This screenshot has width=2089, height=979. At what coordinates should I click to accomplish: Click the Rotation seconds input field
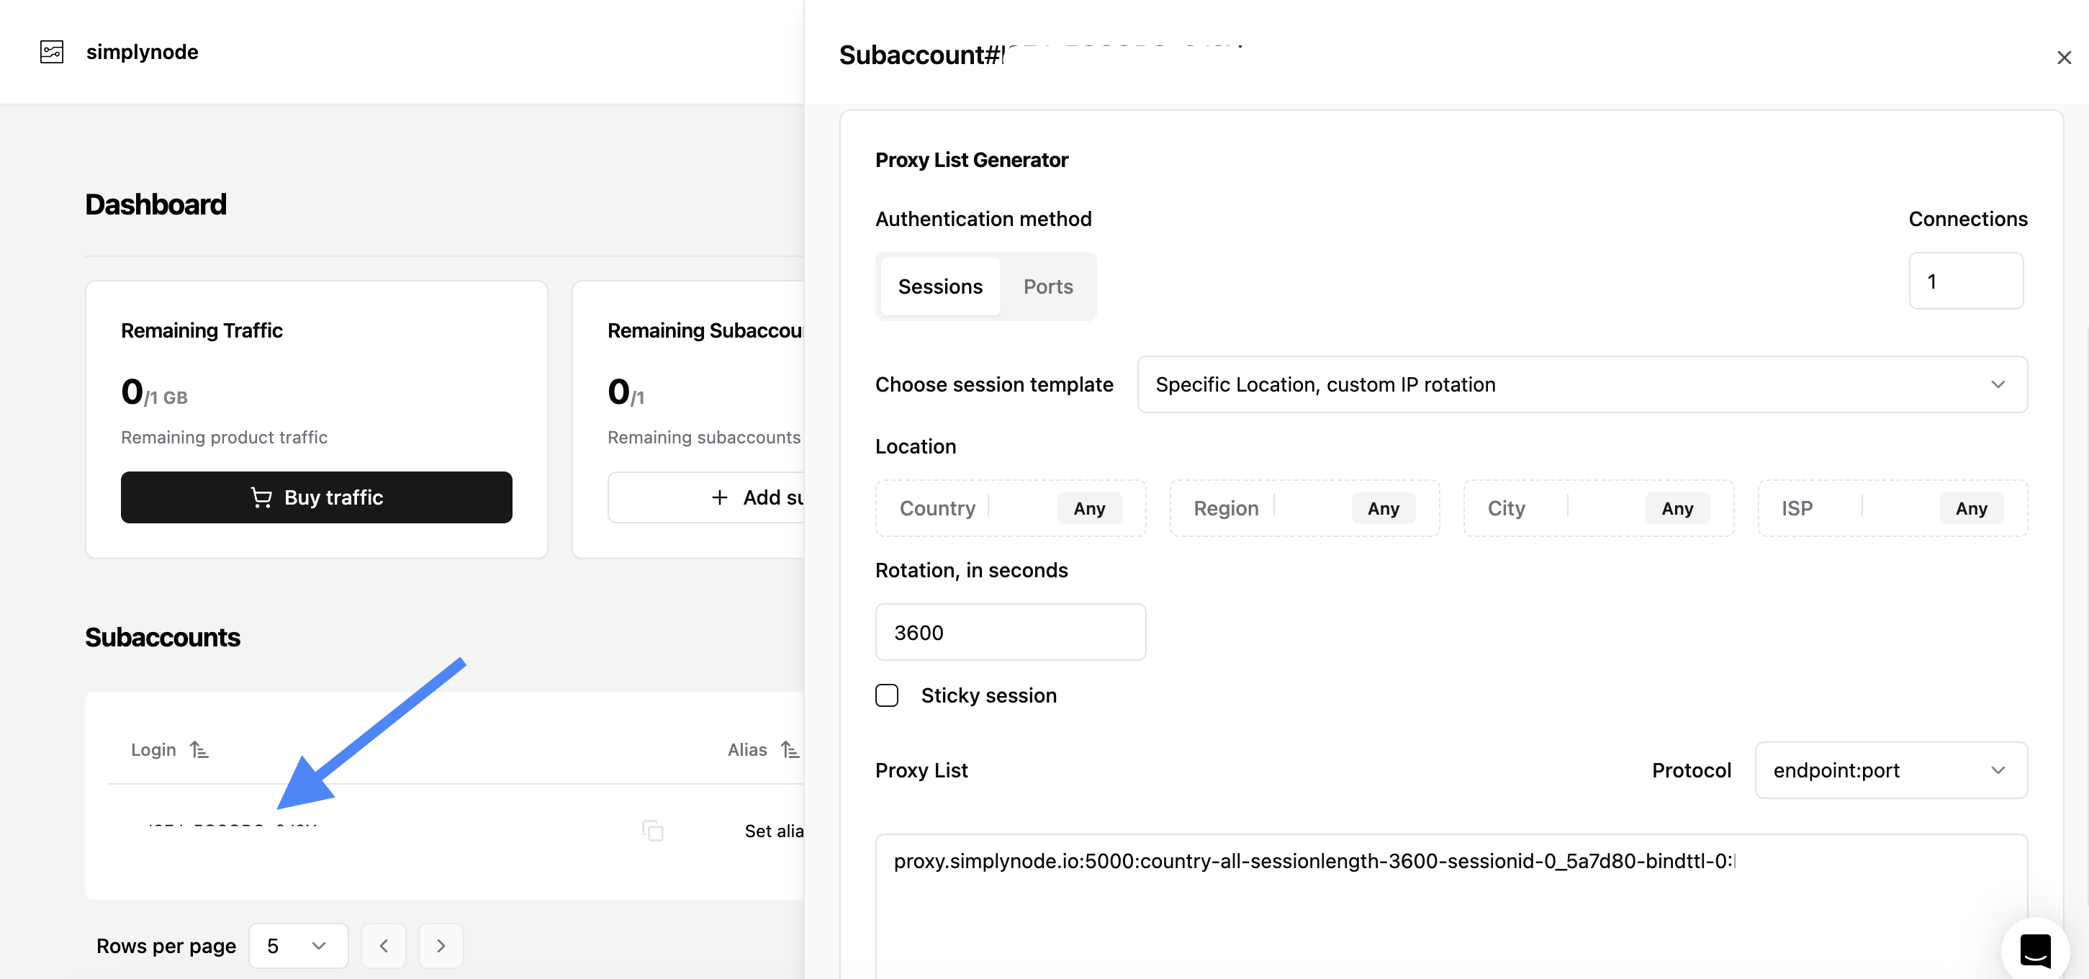(1011, 632)
